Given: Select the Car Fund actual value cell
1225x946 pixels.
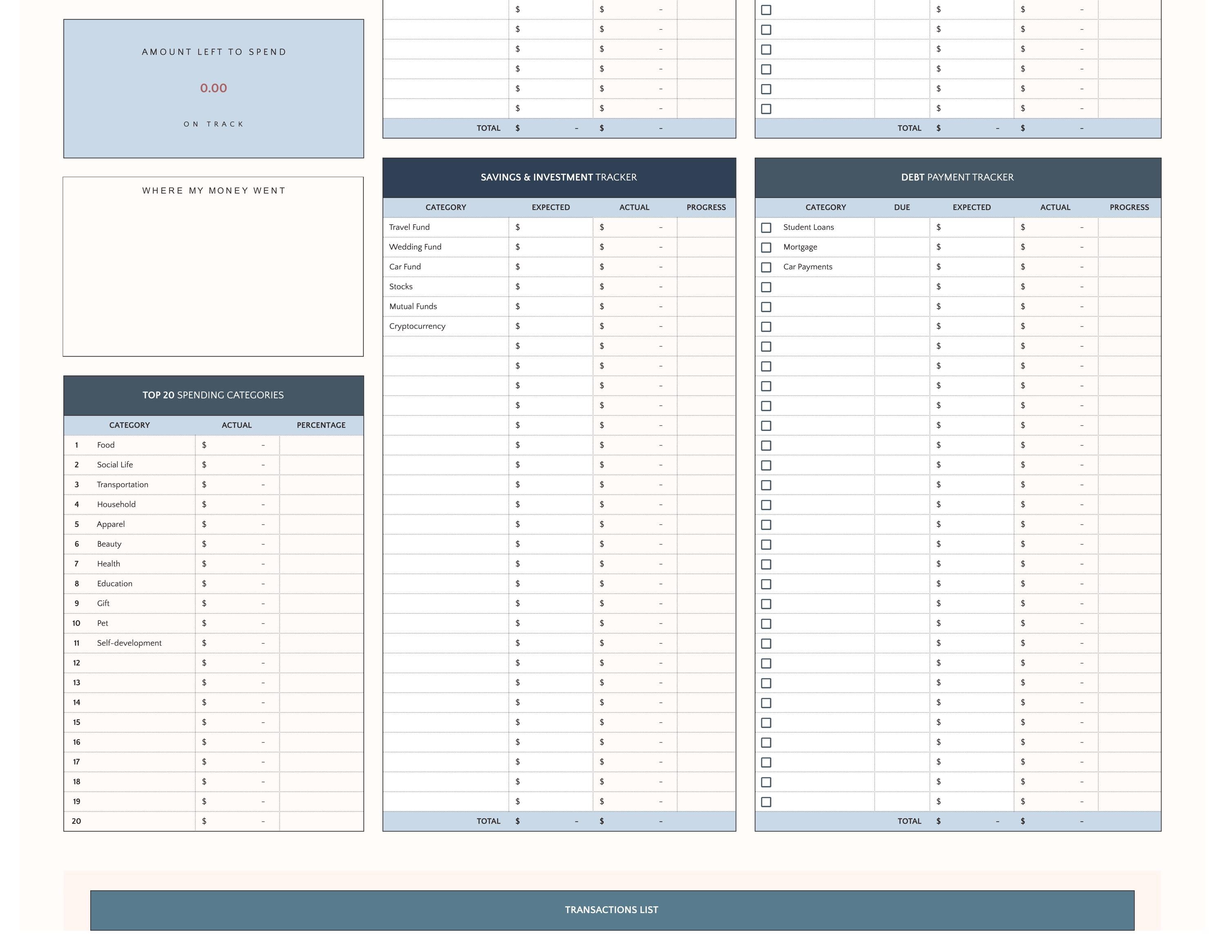Looking at the screenshot, I should (x=634, y=267).
